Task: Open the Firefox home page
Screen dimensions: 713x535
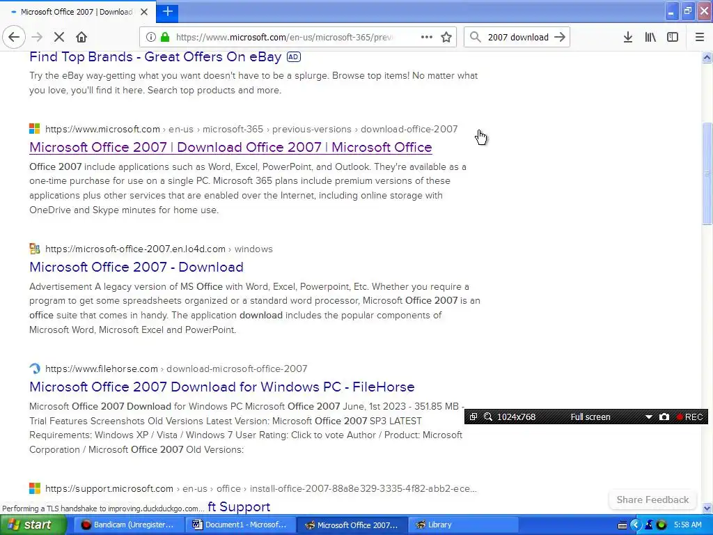Action: (x=81, y=37)
